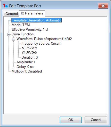Select the Drive Function label
Screen dimensions: 111x127
(23, 34)
